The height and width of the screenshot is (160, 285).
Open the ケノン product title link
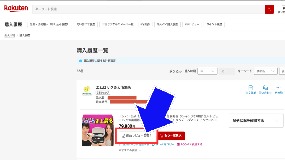[x=168, y=118]
